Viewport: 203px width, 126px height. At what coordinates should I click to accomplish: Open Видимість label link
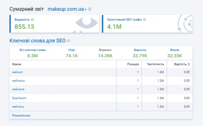pyautogui.click(x=22, y=20)
